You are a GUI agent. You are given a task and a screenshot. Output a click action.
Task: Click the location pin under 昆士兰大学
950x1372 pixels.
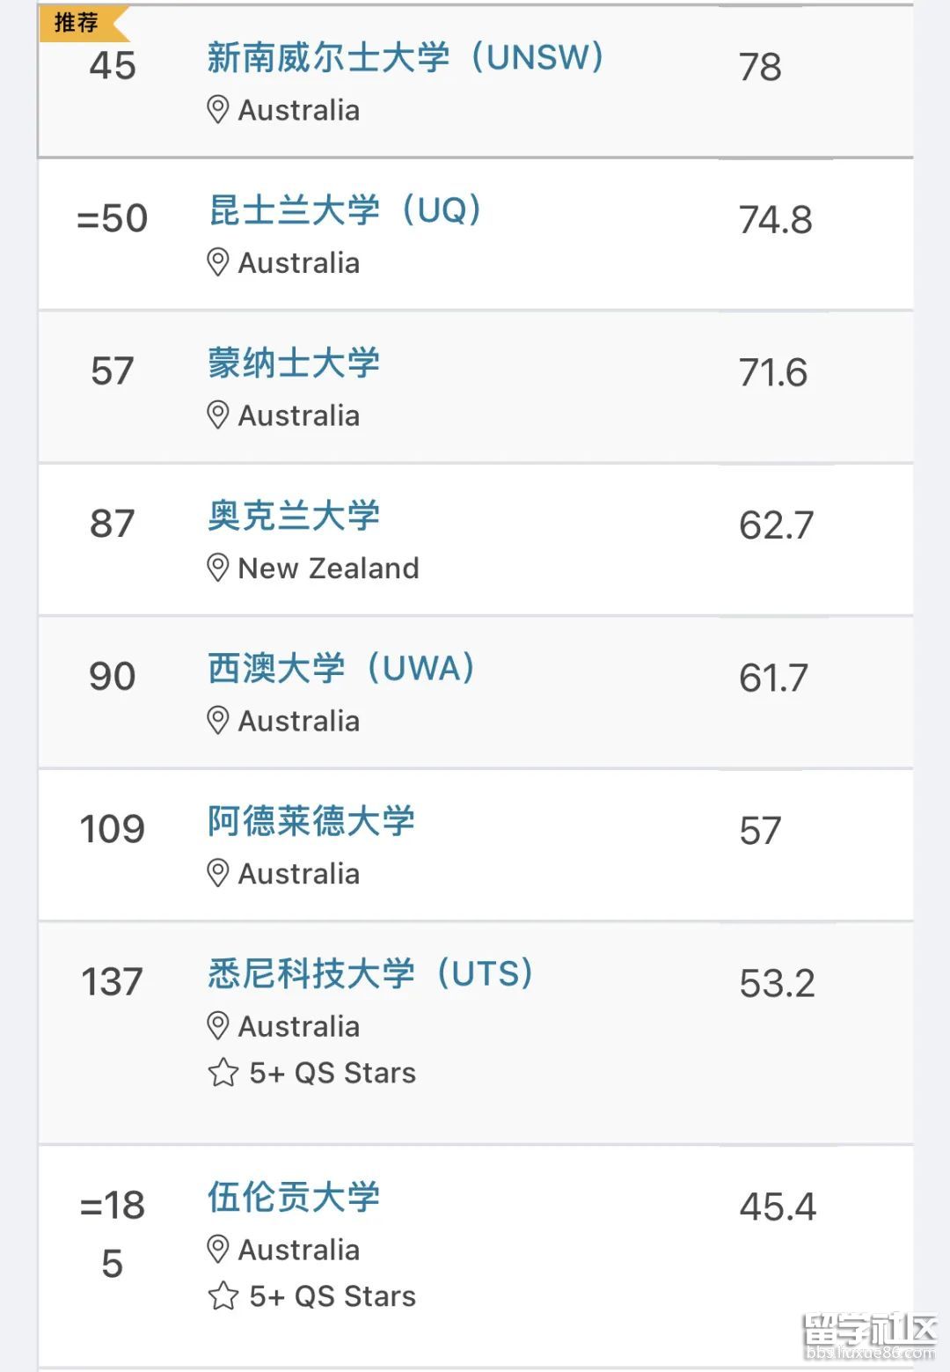click(x=217, y=262)
